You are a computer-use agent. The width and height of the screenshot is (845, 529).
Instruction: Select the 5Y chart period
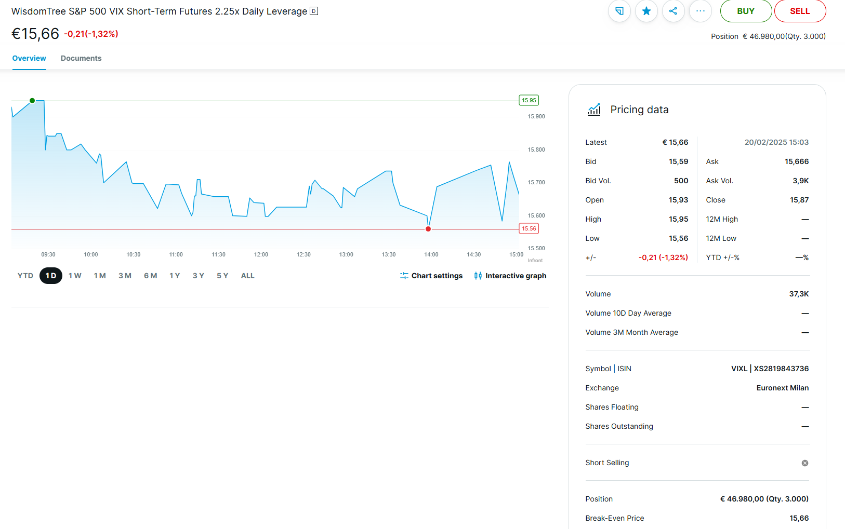(x=222, y=276)
